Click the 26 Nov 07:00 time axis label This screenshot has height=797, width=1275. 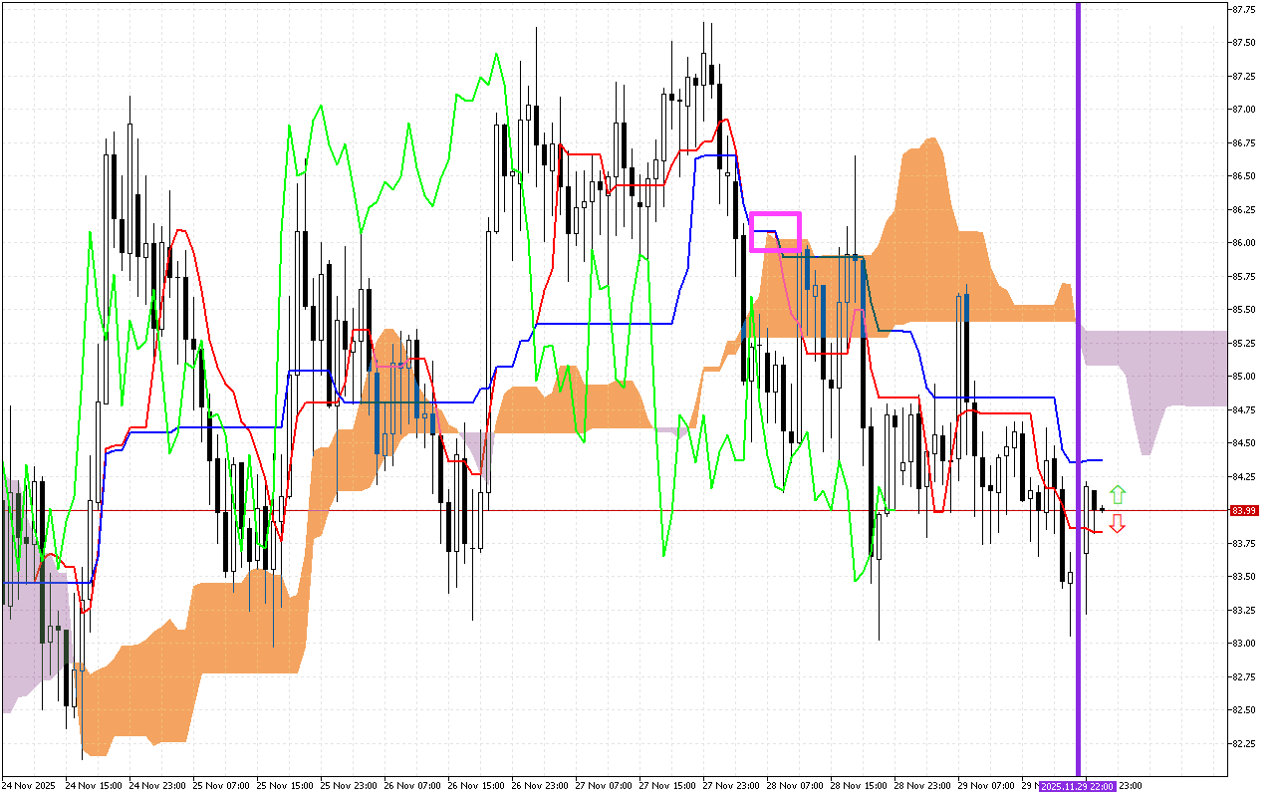tap(410, 786)
